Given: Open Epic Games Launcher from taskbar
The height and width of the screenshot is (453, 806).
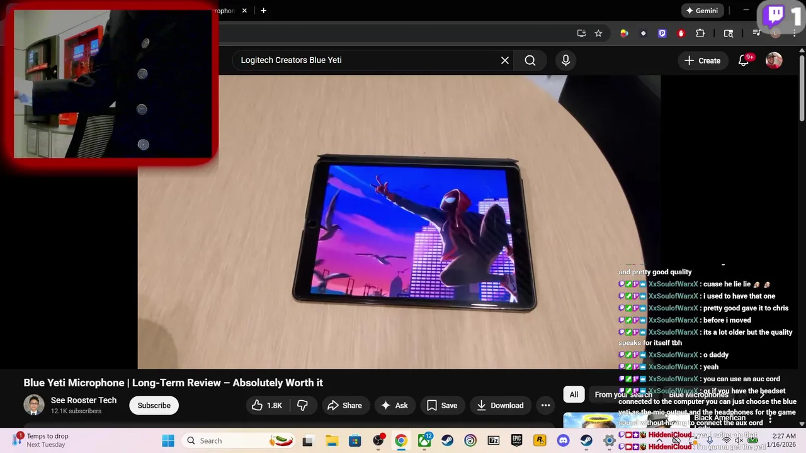Looking at the screenshot, I should 517,440.
